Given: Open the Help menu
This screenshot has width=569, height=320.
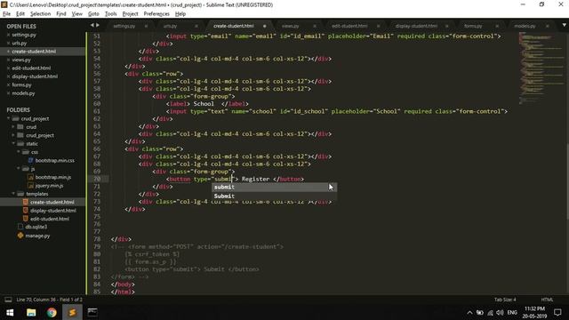Looking at the screenshot, I should [180, 14].
